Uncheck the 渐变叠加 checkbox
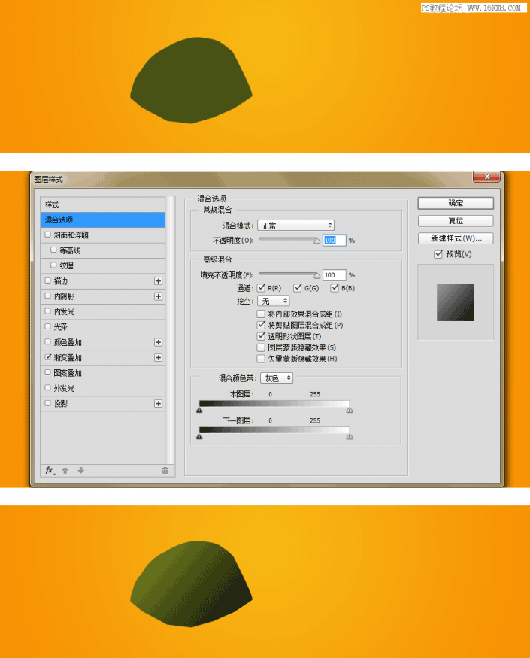Viewport: 530px width, 658px height. click(49, 358)
